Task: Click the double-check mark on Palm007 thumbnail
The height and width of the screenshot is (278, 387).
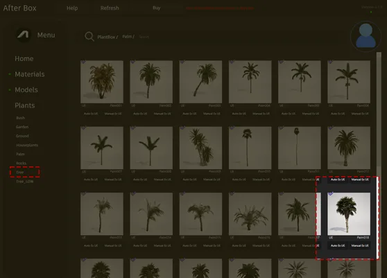Action: pos(83,128)
